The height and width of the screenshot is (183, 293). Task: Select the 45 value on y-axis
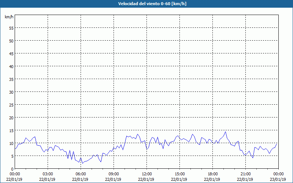[x=11, y=53]
